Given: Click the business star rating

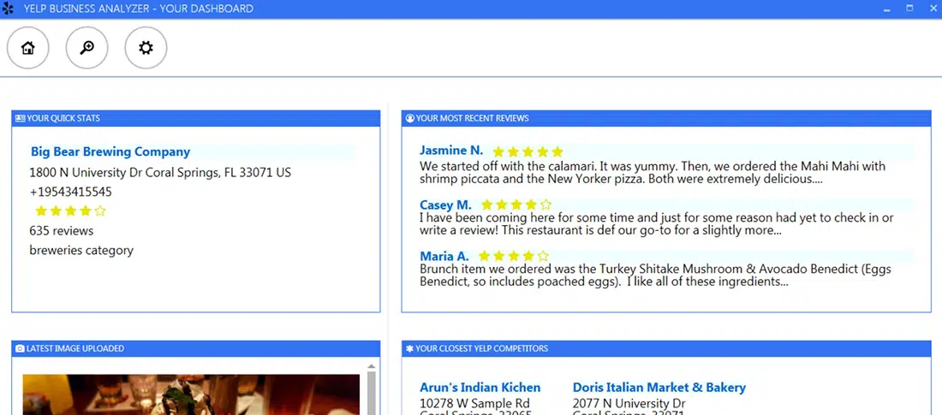Looking at the screenshot, I should pos(70,210).
